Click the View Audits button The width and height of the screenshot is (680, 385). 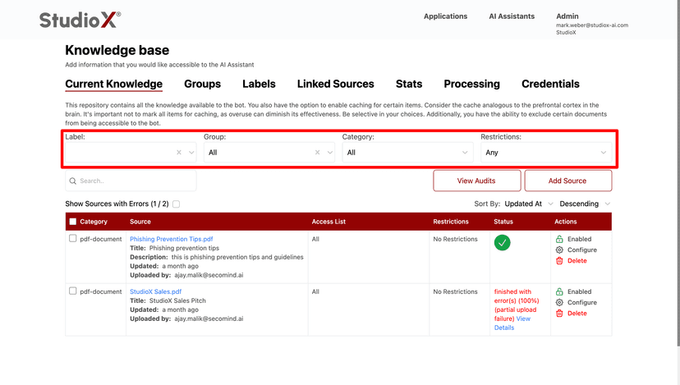476,181
